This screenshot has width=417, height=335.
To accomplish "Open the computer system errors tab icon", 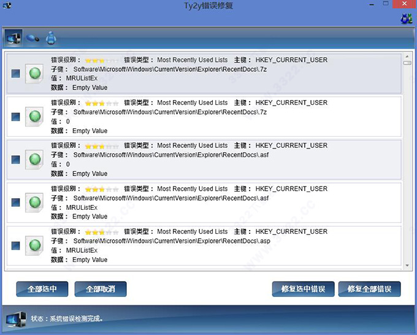I will coord(13,38).
